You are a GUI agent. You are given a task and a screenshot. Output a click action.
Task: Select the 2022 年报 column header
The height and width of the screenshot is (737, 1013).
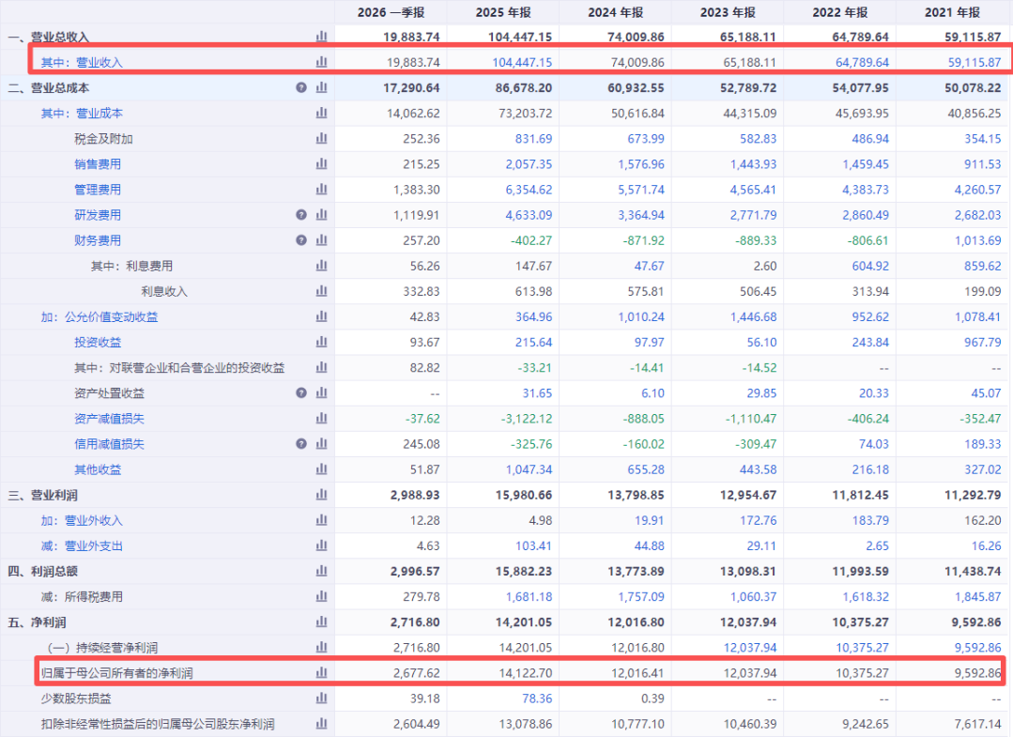coord(840,12)
